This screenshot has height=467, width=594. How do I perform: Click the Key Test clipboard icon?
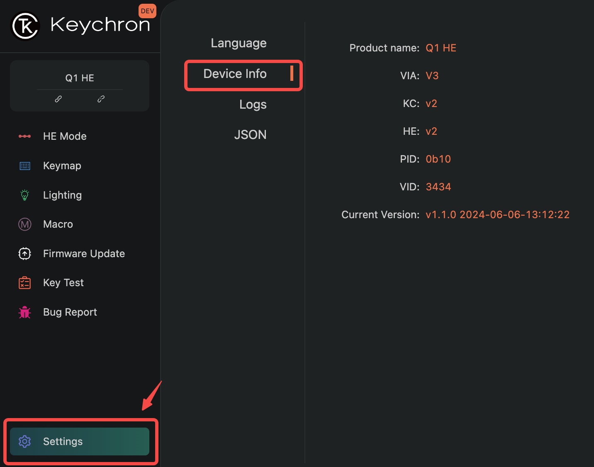[25, 283]
